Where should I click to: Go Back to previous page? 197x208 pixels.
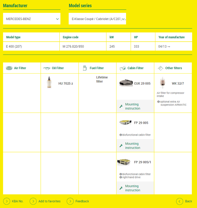[184, 201]
